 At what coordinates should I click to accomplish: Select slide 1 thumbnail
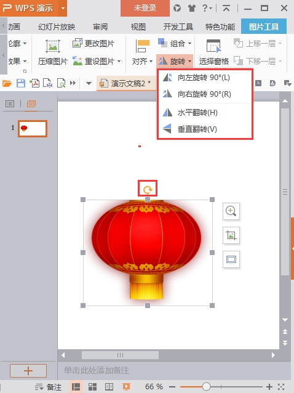click(33, 129)
